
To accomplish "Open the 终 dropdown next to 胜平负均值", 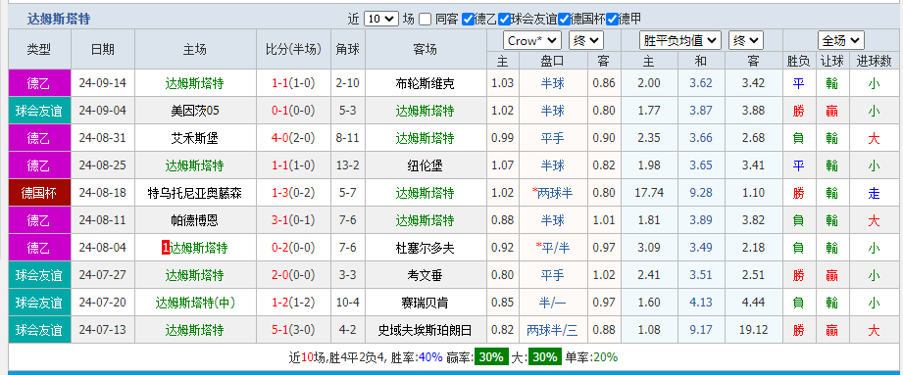I will (x=746, y=41).
